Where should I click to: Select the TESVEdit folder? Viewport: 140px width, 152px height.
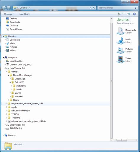click(15, 114)
